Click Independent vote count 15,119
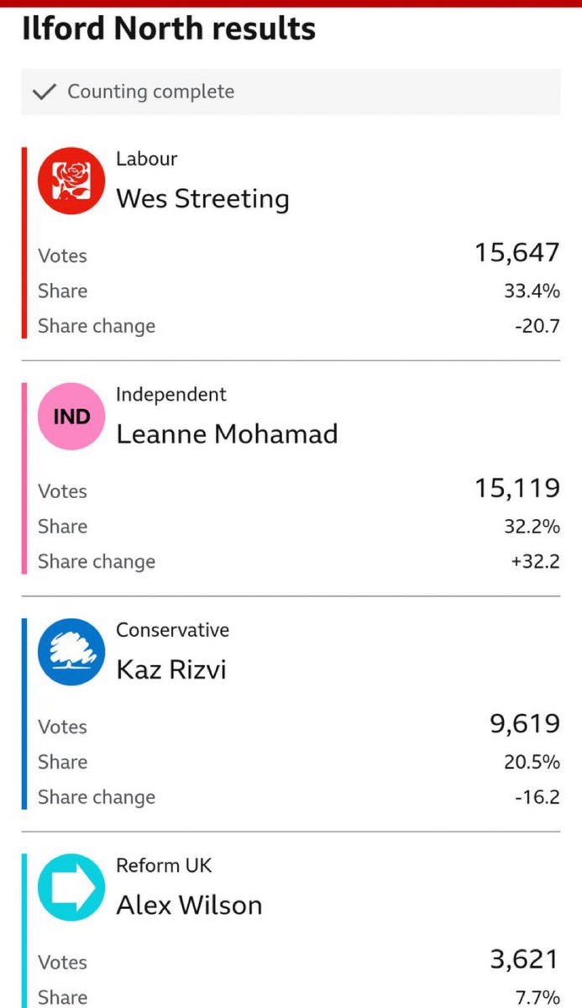 (x=517, y=488)
